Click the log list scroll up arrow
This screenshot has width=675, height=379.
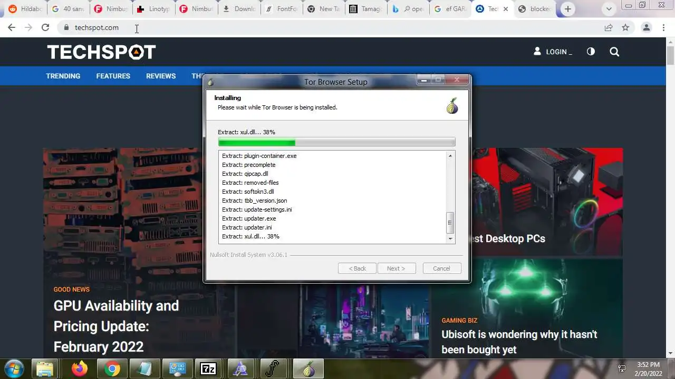pos(450,156)
